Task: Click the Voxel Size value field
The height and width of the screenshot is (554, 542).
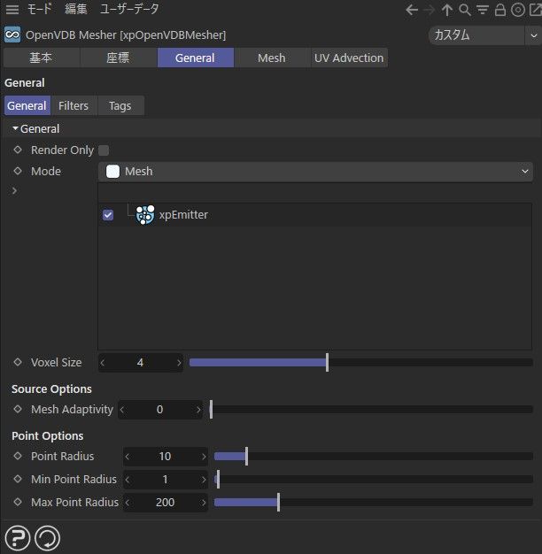Action: click(140, 363)
